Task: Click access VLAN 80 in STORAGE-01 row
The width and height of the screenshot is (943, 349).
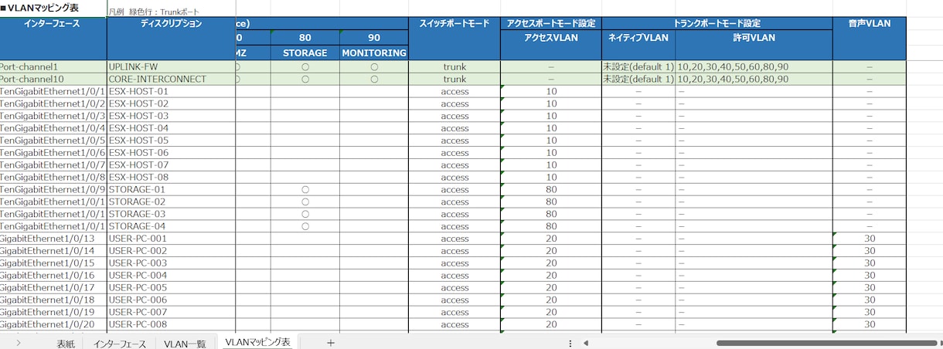Action: coord(550,190)
